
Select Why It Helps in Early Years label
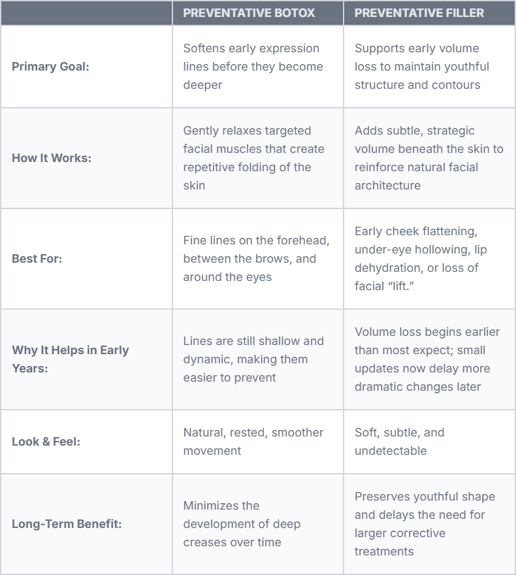[70, 359]
